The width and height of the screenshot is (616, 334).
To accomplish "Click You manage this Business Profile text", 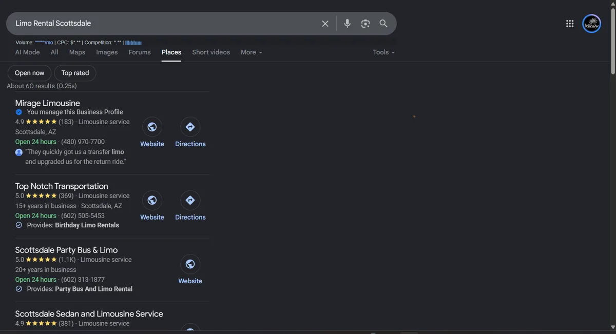I will click(75, 112).
